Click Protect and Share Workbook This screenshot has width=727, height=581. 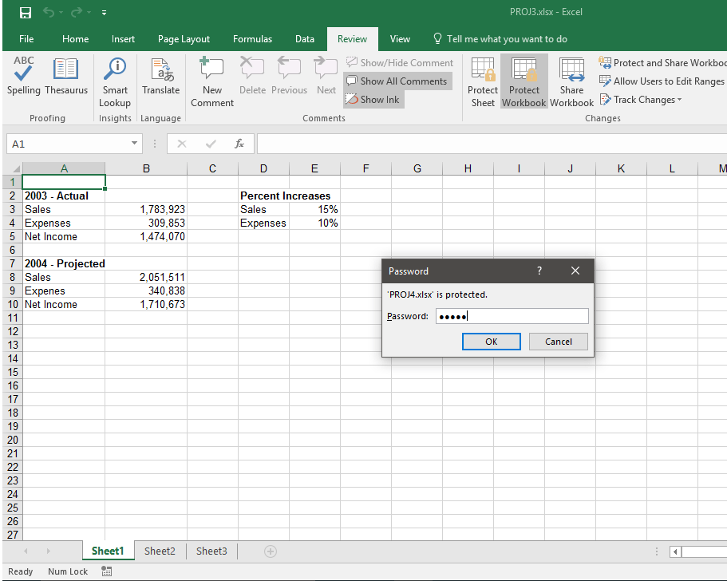(662, 61)
